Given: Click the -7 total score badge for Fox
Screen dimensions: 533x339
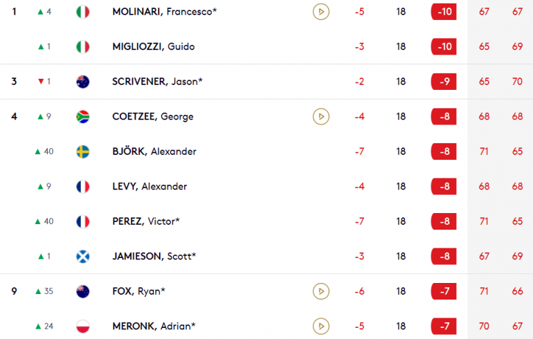Looking at the screenshot, I should pyautogui.click(x=444, y=291).
